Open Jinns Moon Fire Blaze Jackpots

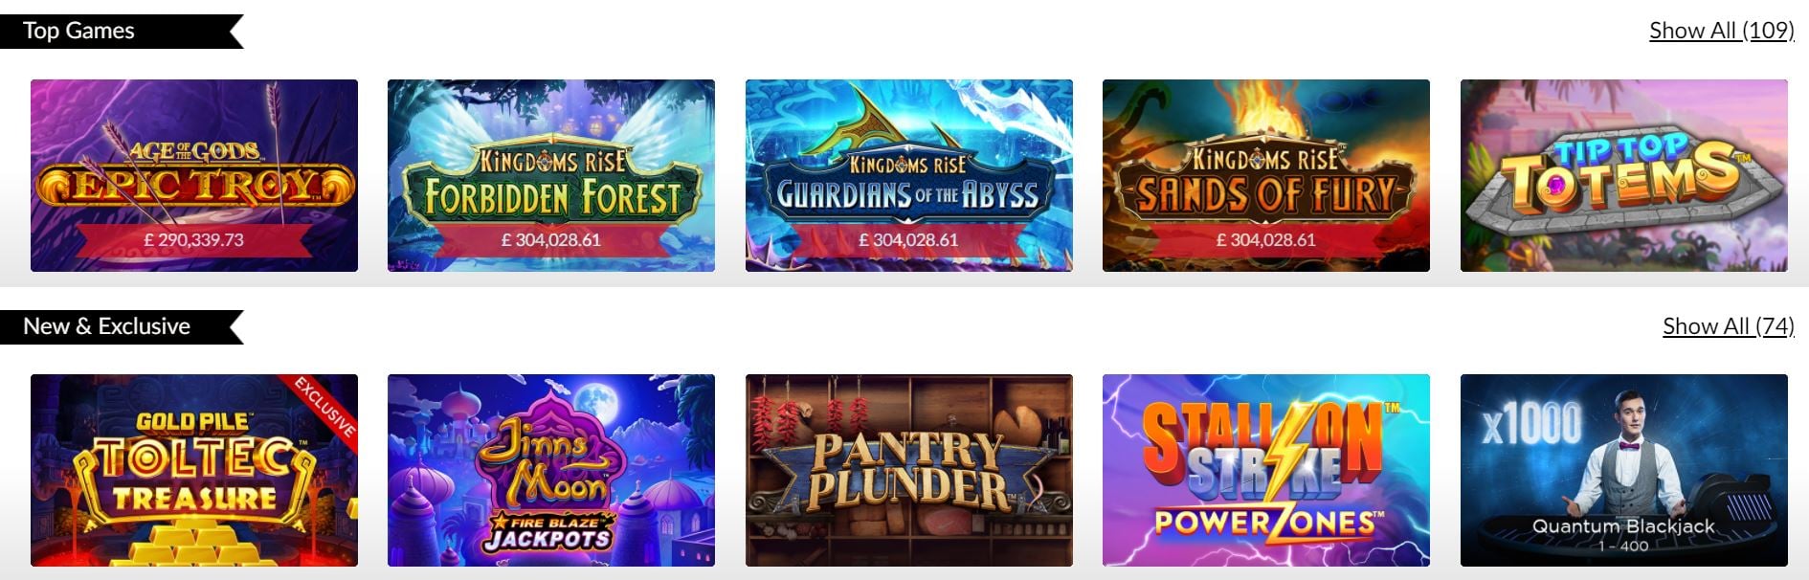(551, 470)
